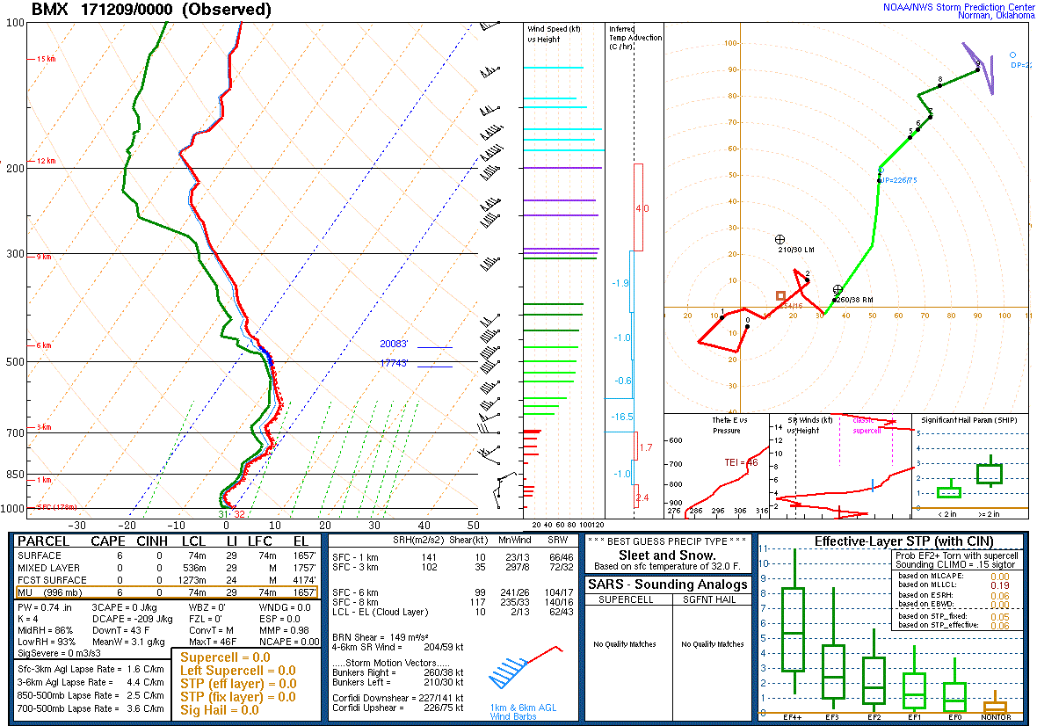
Task: Click the sounding title 'BMX 171209/0000 (Observed)'
Action: click(x=151, y=10)
